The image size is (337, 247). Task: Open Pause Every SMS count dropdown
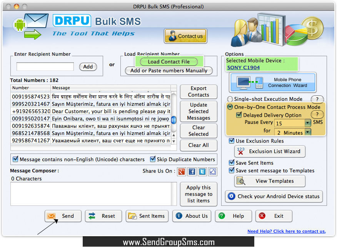[308, 123]
